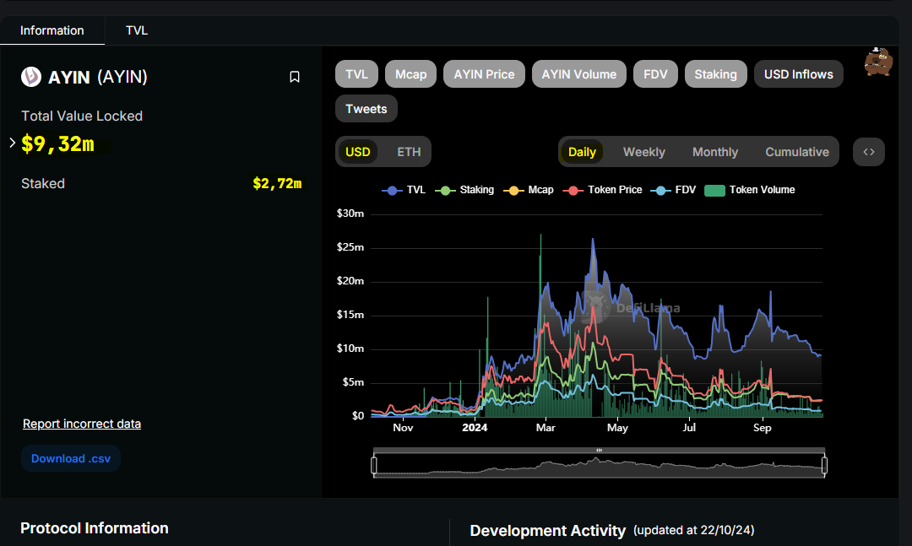912x546 pixels.
Task: Click the 2024 x-axis label
Action: tap(475, 427)
